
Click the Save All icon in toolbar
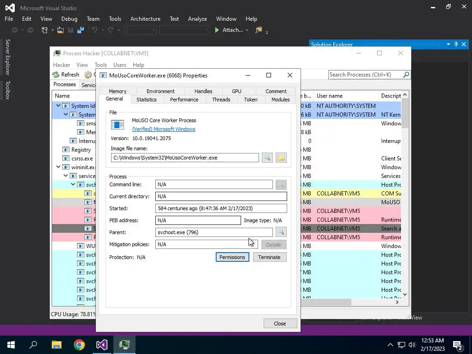(80, 30)
